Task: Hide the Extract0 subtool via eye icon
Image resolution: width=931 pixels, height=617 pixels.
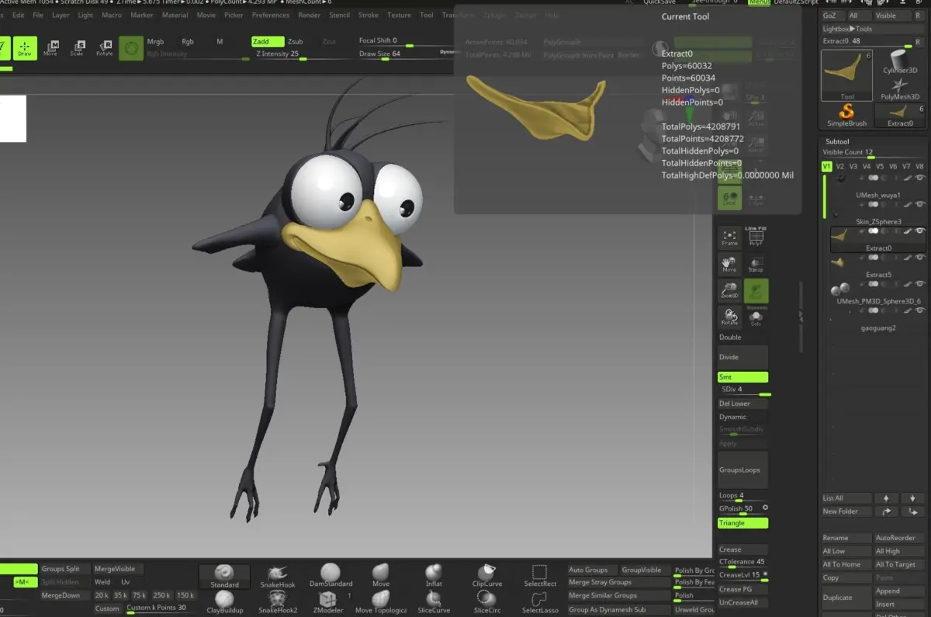Action: point(920,231)
